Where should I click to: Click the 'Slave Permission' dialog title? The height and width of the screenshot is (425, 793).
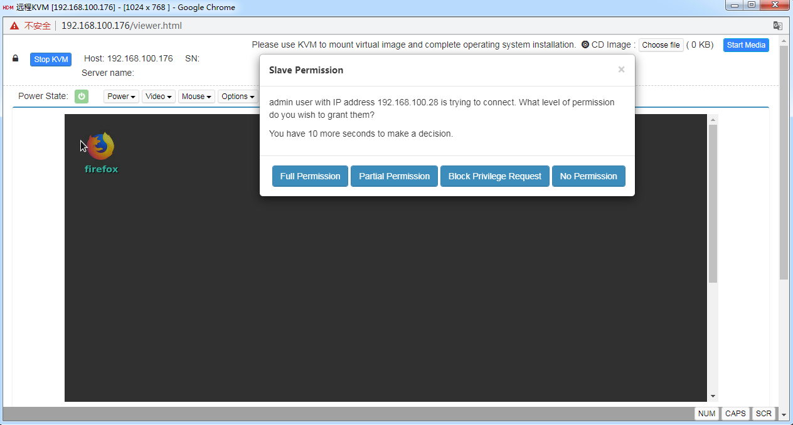point(306,70)
